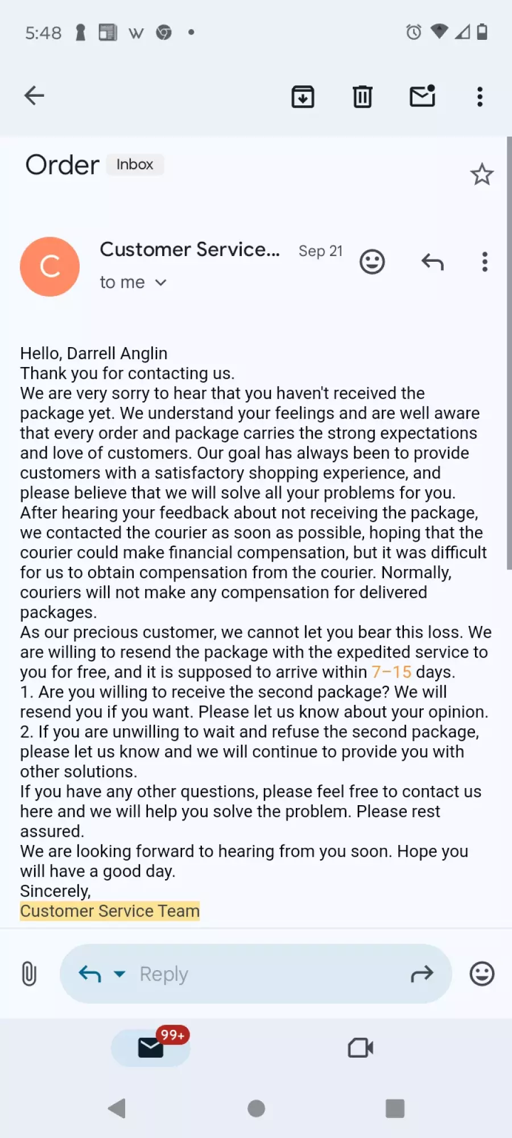Delete the email with trash icon
The width and height of the screenshot is (512, 1138).
coord(362,96)
